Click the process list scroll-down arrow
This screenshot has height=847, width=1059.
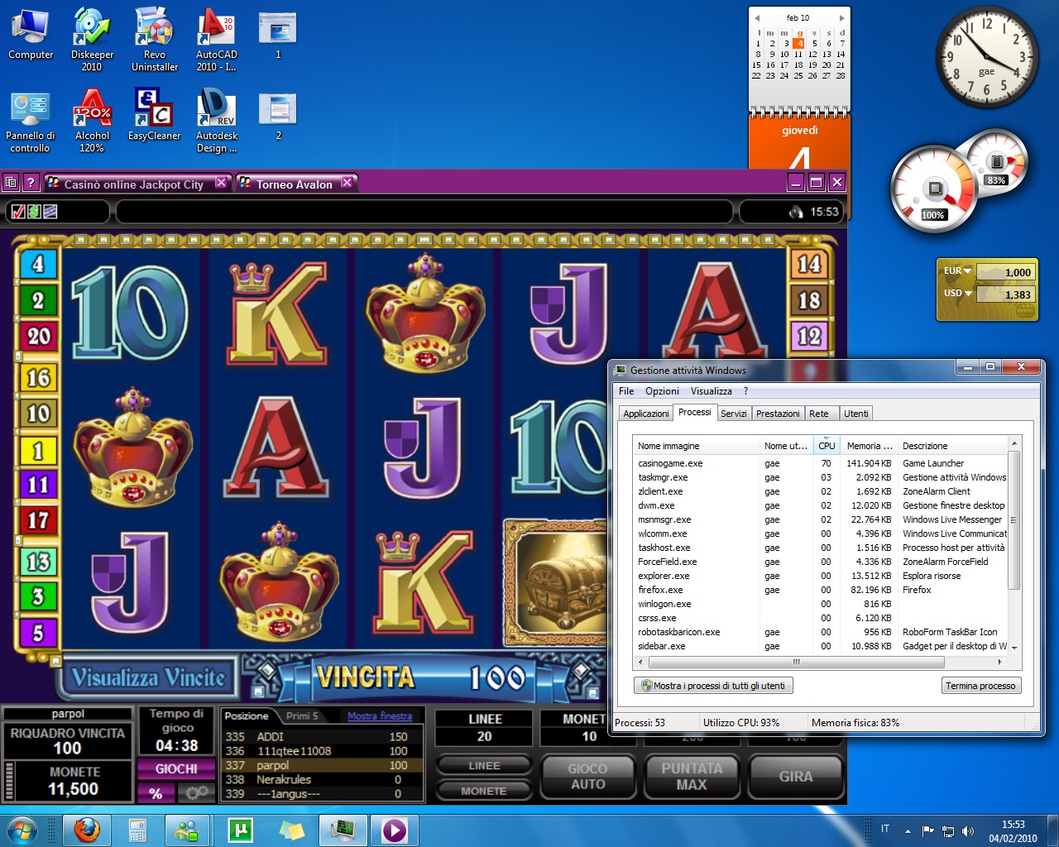click(1013, 648)
